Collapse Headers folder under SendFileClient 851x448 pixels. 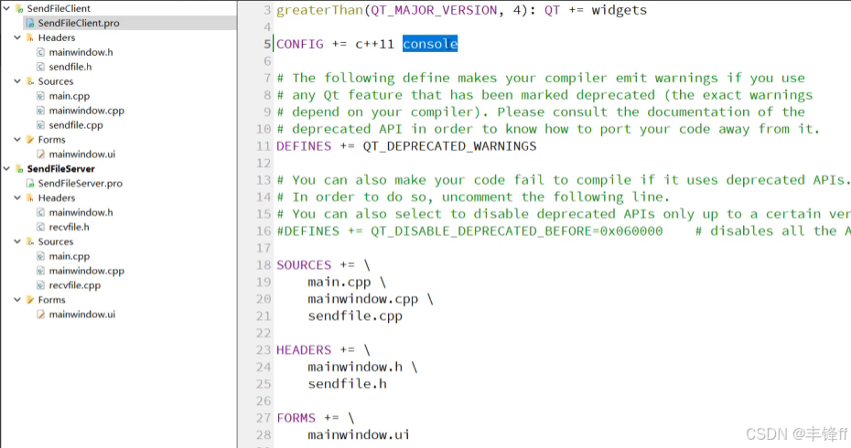pyautogui.click(x=17, y=37)
